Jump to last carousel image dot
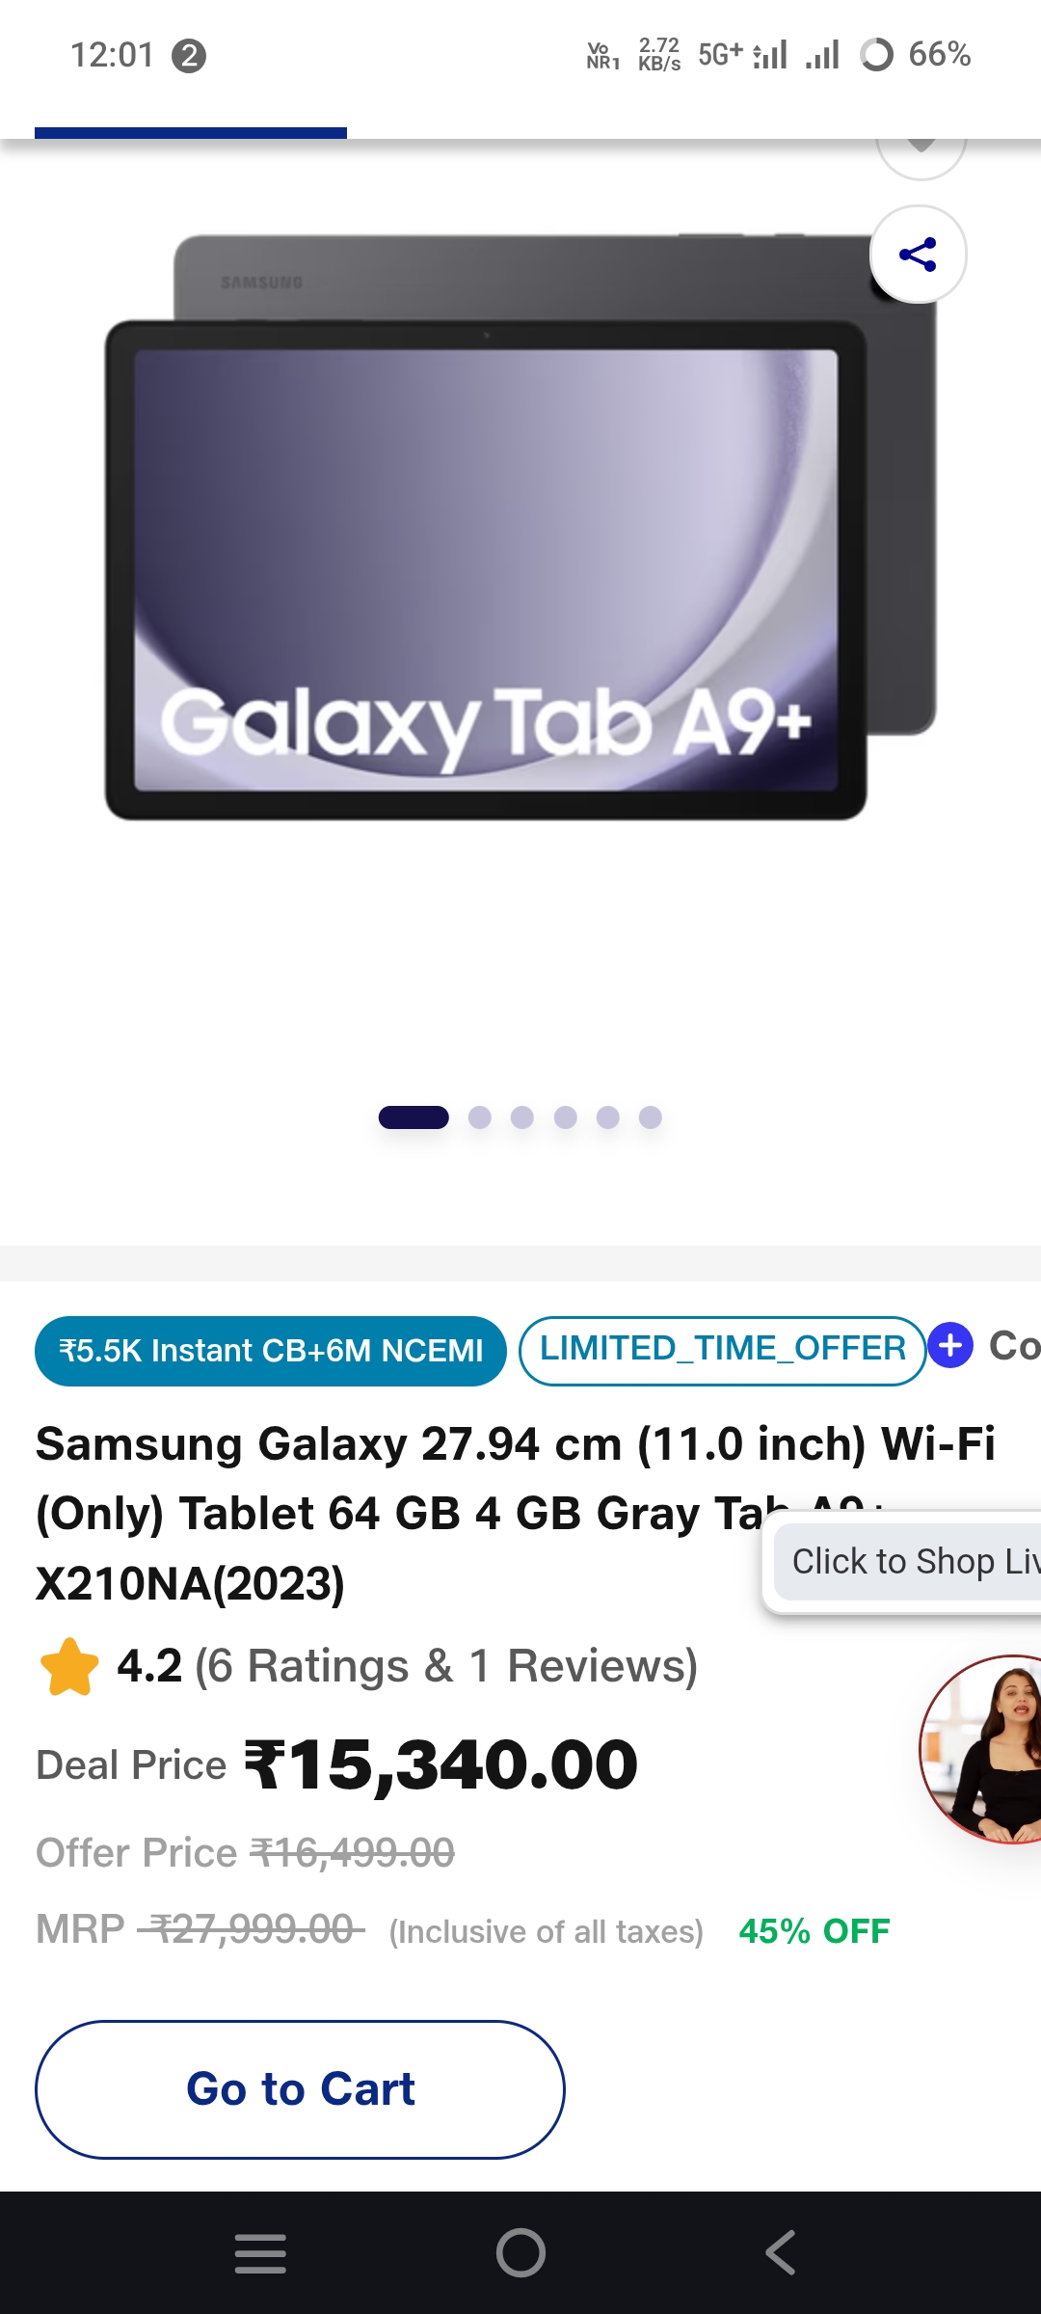 tap(651, 1117)
